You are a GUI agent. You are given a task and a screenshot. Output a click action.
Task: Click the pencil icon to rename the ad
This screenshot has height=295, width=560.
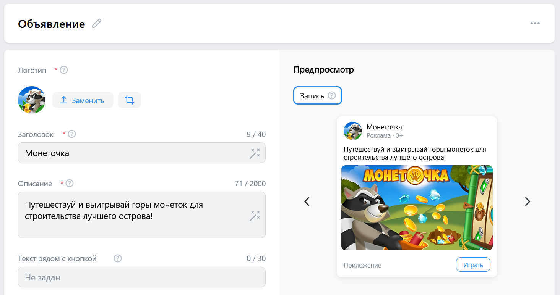[96, 23]
